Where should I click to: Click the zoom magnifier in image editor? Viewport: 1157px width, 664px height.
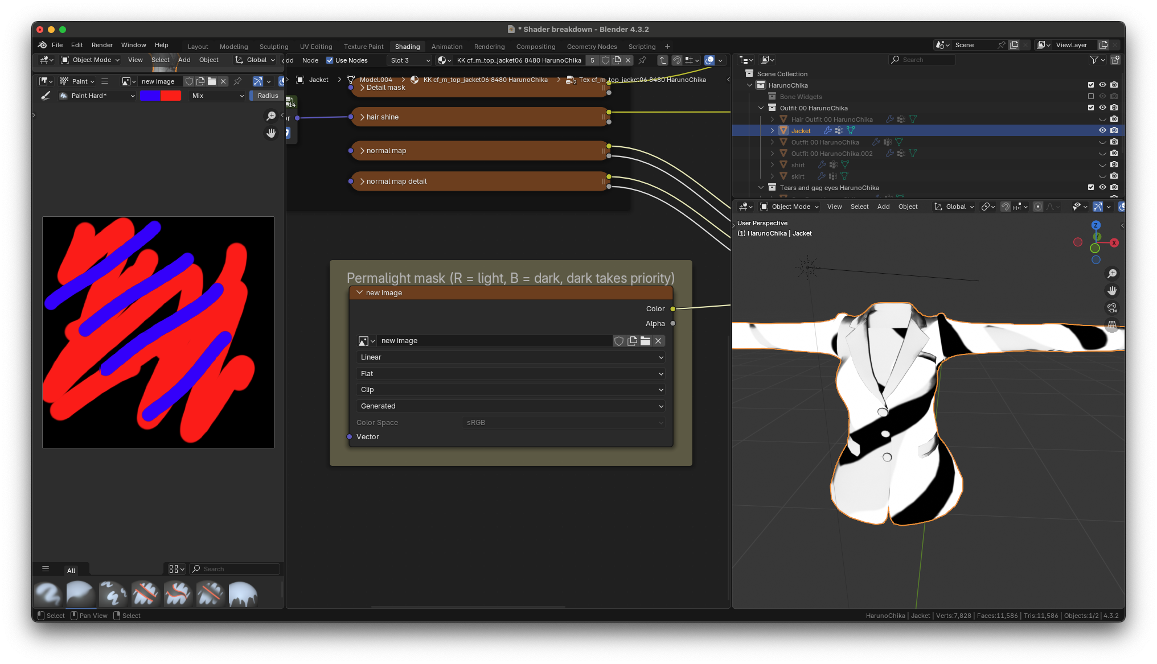click(271, 116)
